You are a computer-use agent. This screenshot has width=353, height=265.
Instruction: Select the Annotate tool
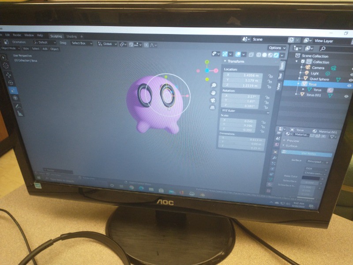(x=18, y=106)
